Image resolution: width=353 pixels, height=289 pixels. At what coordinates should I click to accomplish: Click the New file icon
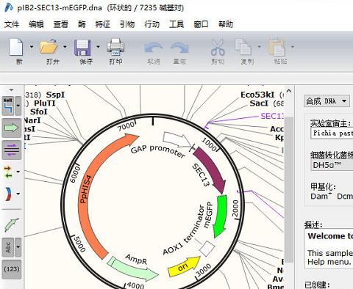click(x=16, y=46)
